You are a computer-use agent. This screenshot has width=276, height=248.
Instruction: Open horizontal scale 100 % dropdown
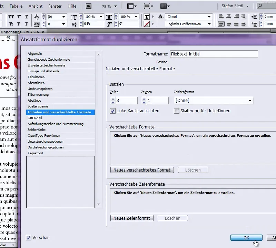click(x=136, y=17)
